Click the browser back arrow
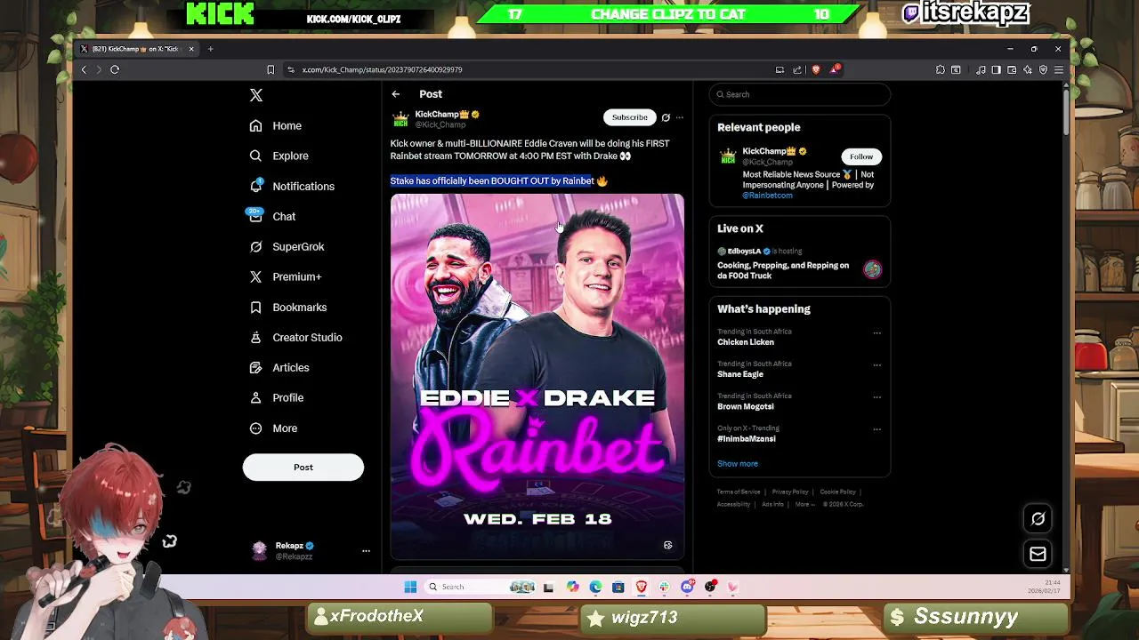The height and width of the screenshot is (640, 1139). pos(84,69)
